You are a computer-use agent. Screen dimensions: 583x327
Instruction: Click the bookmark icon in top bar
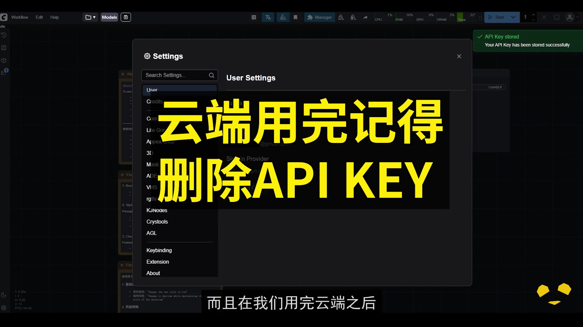pyautogui.click(x=295, y=17)
